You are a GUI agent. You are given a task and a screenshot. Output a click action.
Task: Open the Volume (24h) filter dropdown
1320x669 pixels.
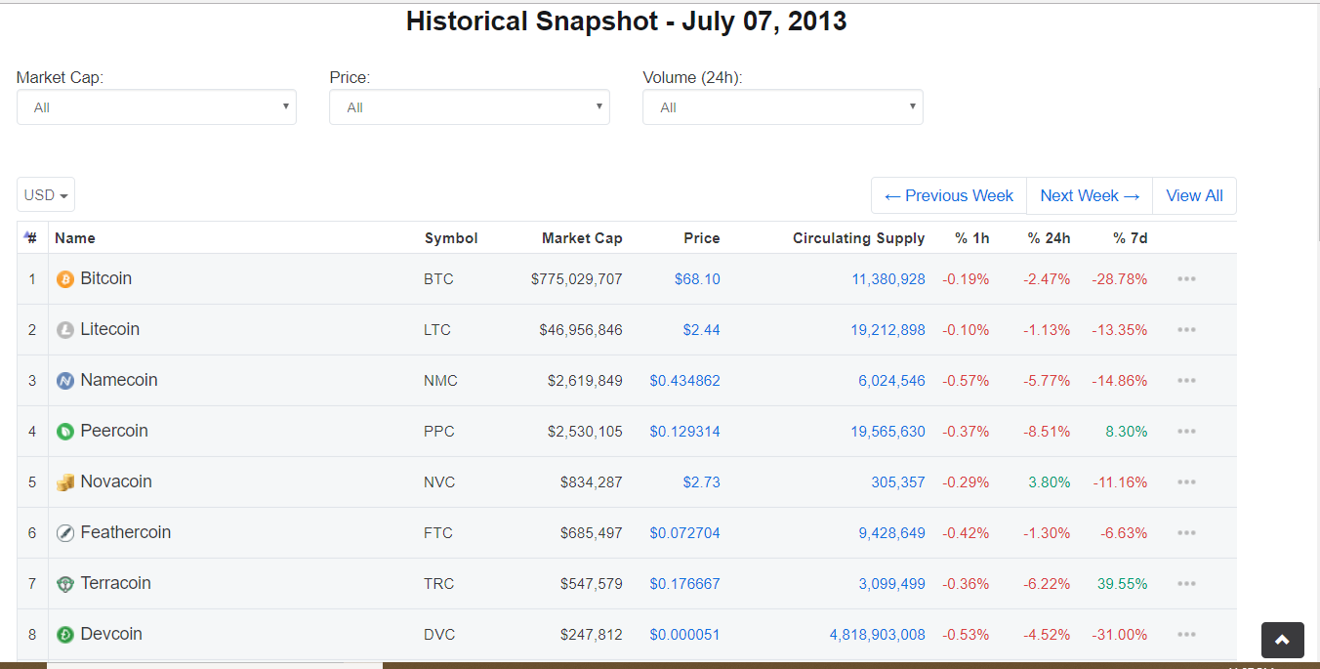[x=783, y=107]
